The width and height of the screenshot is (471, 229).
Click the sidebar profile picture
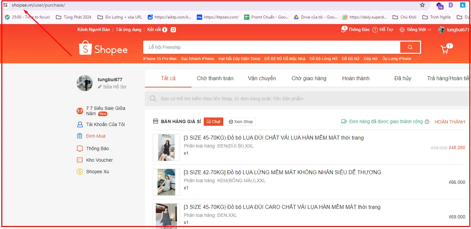[85, 83]
